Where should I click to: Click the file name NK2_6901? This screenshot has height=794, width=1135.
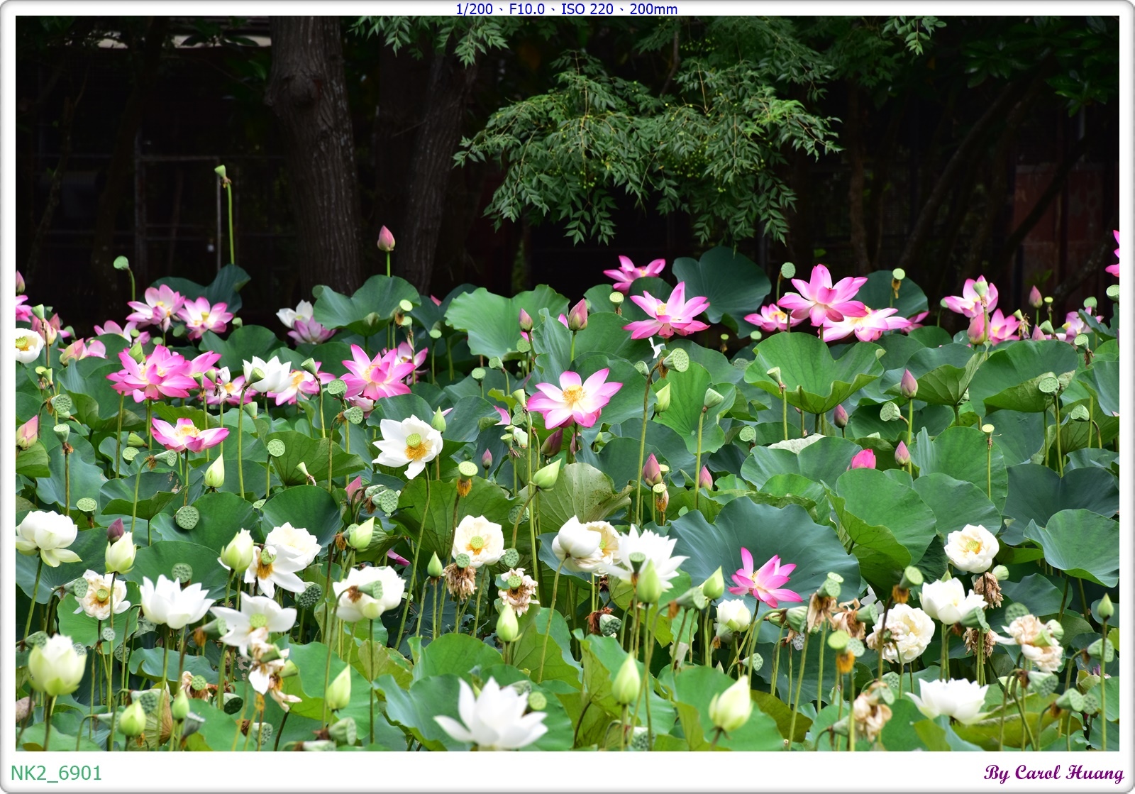click(x=57, y=773)
